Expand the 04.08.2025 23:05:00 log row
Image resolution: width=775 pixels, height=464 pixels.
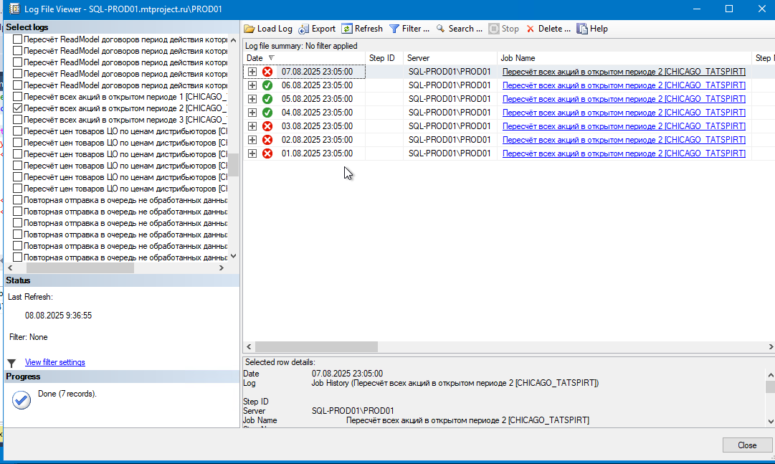coord(252,113)
